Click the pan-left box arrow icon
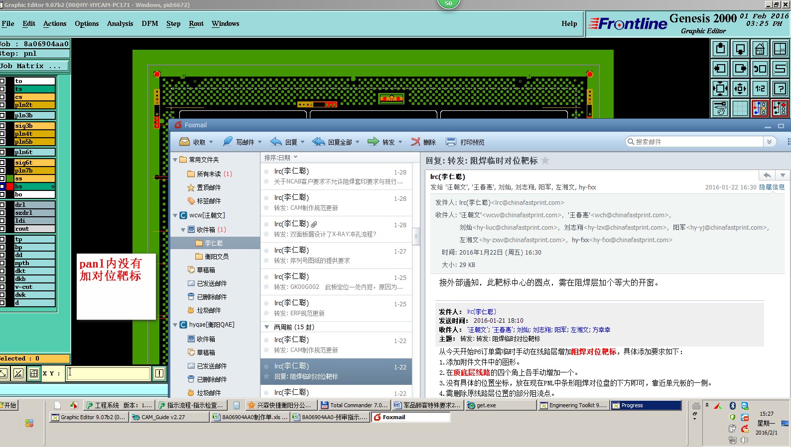791x447 pixels. [720, 69]
